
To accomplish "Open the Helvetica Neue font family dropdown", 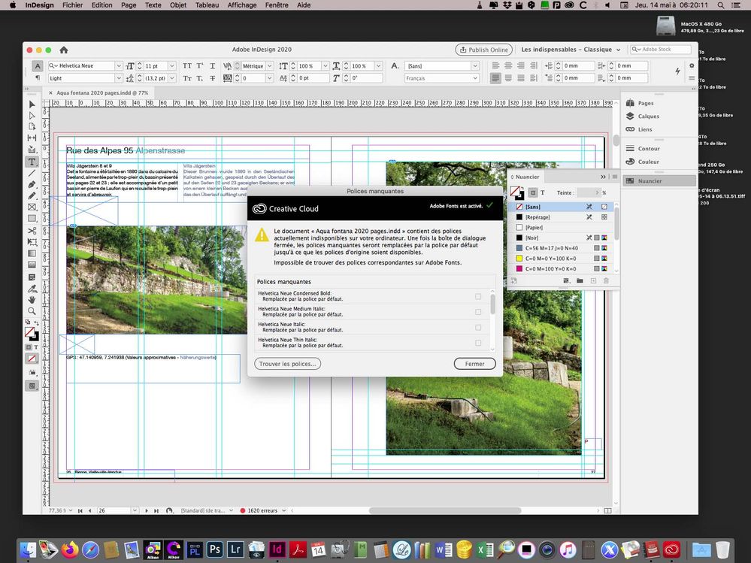I will click(x=118, y=66).
